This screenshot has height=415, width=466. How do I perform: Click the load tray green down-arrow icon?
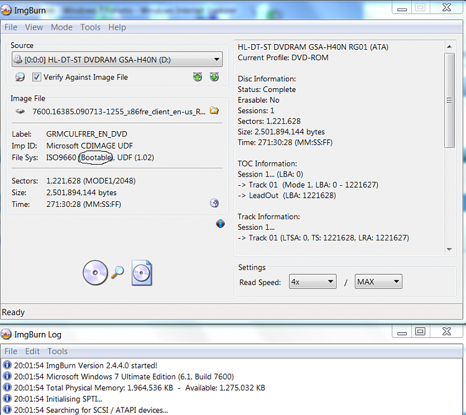[x=214, y=77]
